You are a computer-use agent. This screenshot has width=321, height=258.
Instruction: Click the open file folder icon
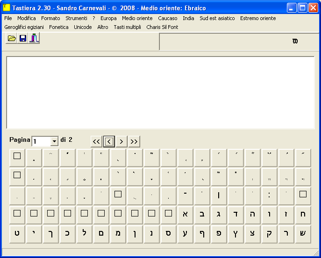point(12,38)
